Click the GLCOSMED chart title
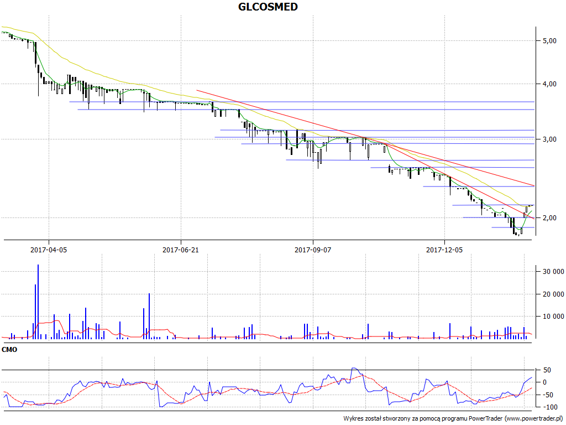This screenshot has height=425, width=566. click(x=268, y=7)
